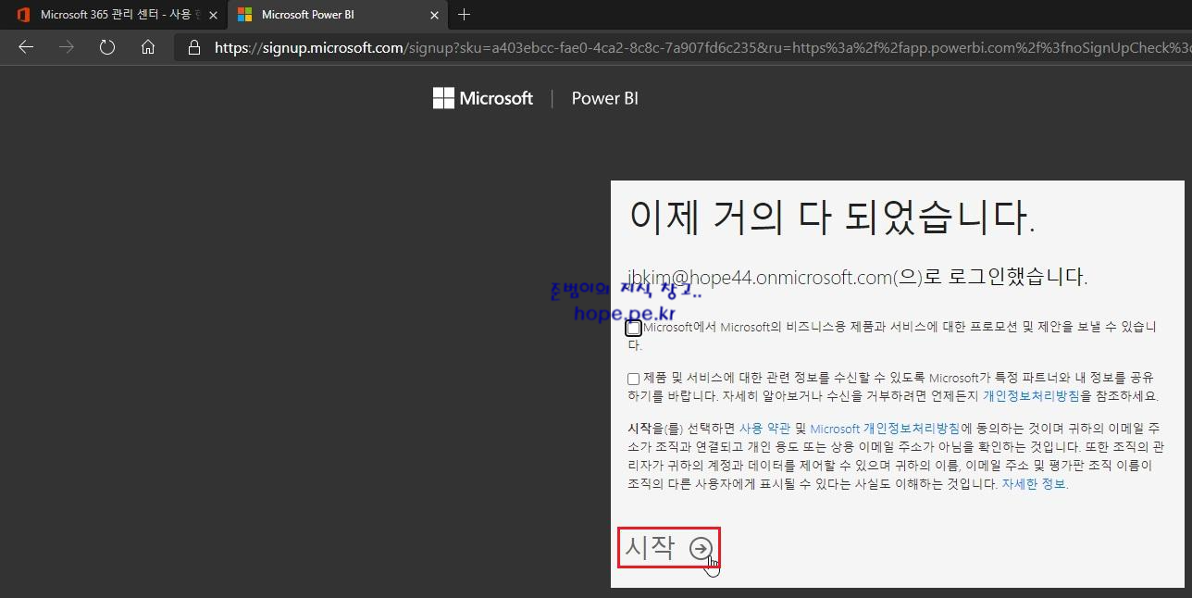The width and height of the screenshot is (1192, 598).
Task: Go to the browser home page
Action: pos(148,47)
